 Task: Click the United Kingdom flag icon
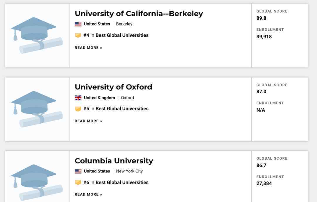(x=78, y=98)
